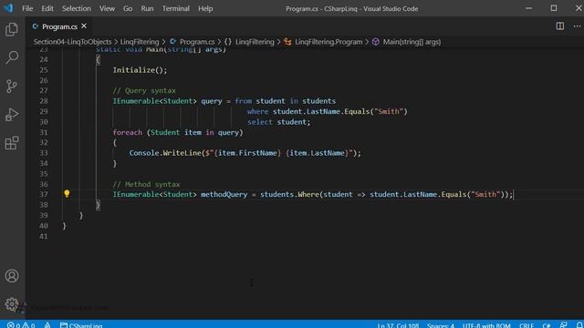Open the Help menu

coord(205,8)
